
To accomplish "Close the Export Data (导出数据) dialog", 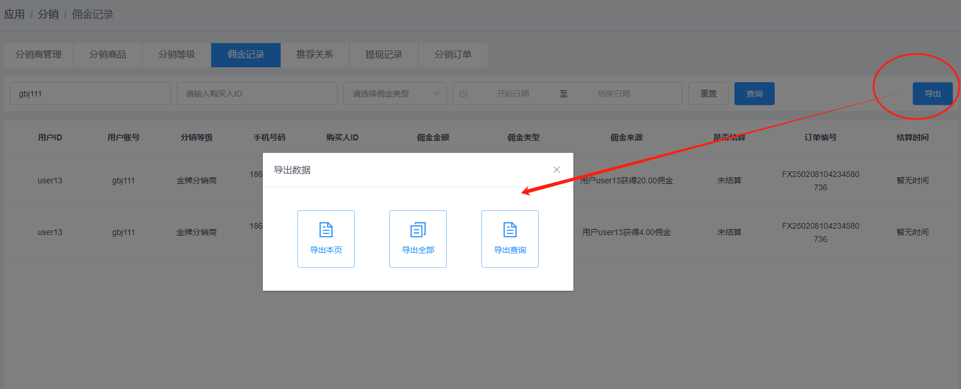I will (x=556, y=170).
